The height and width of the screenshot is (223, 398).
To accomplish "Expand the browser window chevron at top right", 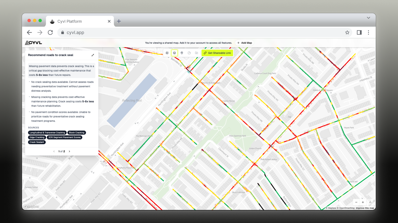I will click(368, 18).
